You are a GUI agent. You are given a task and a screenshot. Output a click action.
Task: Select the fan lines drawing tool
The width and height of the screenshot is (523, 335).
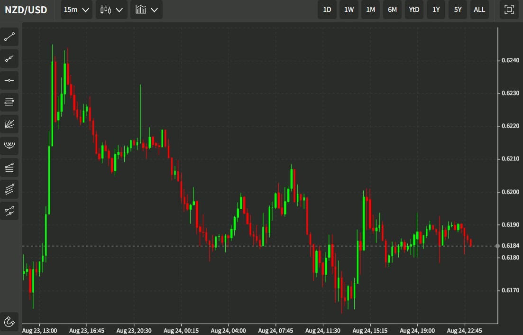[x=9, y=124]
